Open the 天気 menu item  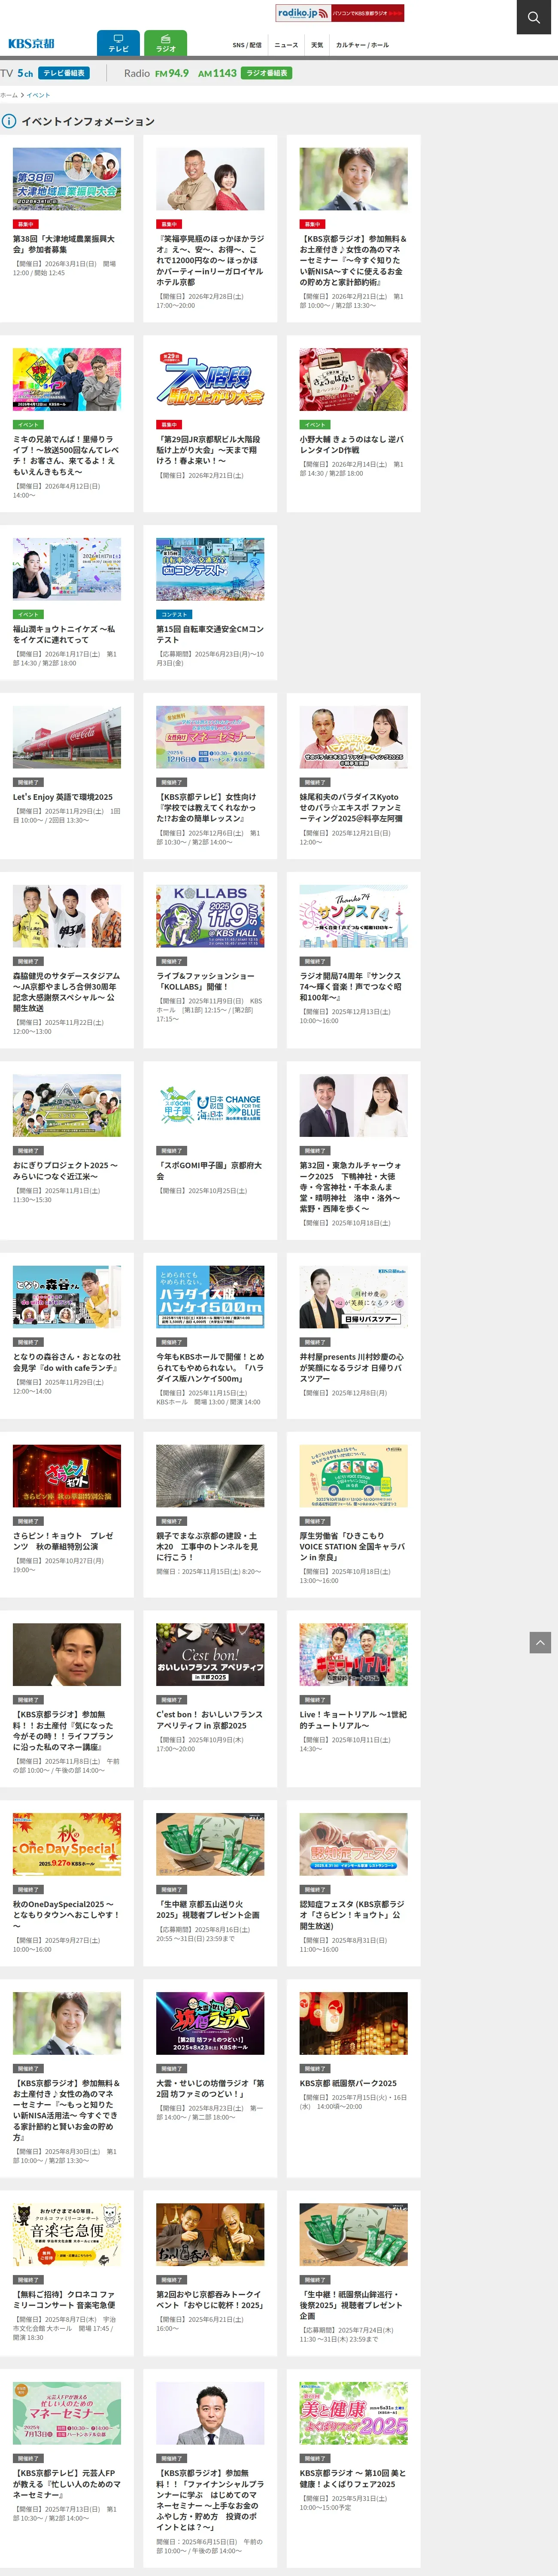(x=317, y=45)
